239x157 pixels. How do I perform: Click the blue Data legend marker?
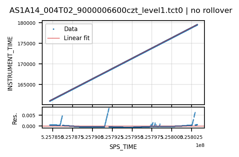pyautogui.click(x=53, y=29)
